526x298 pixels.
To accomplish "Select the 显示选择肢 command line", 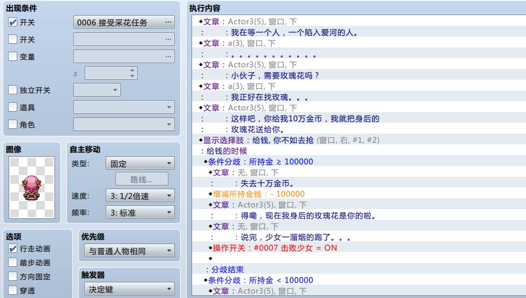I will [x=359, y=140].
